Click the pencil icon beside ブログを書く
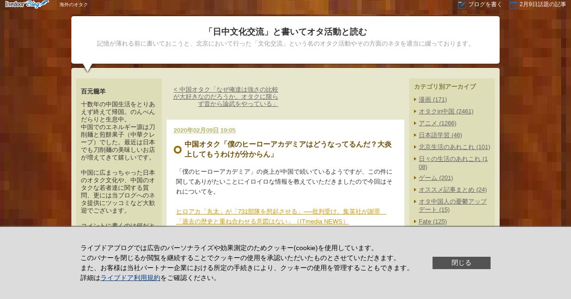The image size is (571, 299). tap(462, 5)
